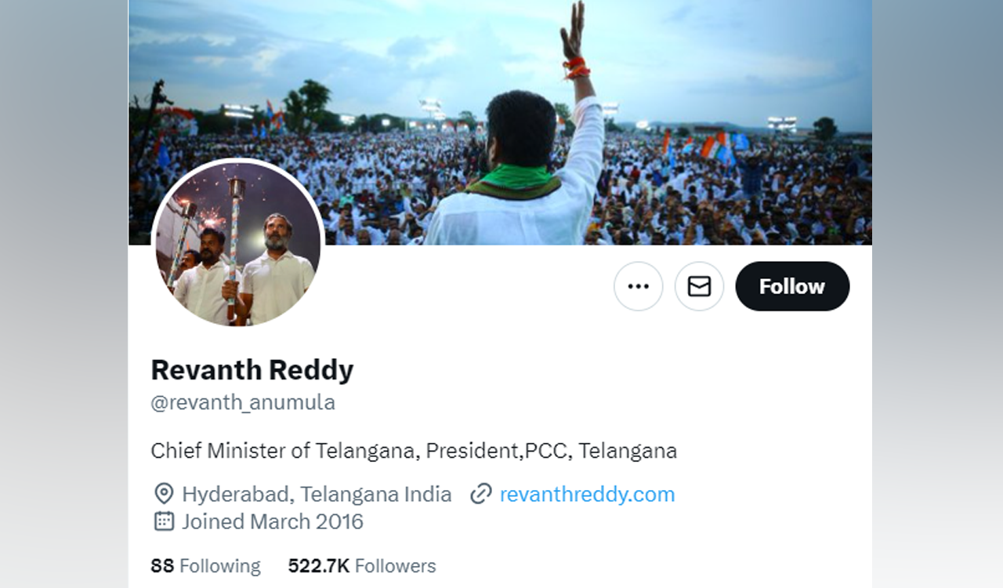Click the bio describing Chief Minister of Telangana
This screenshot has height=588, width=1003.
(414, 451)
